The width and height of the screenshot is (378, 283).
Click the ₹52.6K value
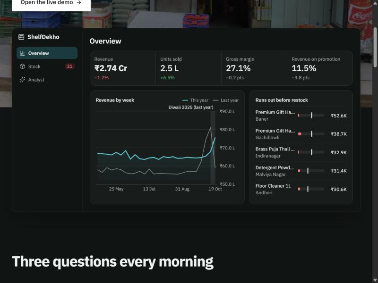coord(339,116)
